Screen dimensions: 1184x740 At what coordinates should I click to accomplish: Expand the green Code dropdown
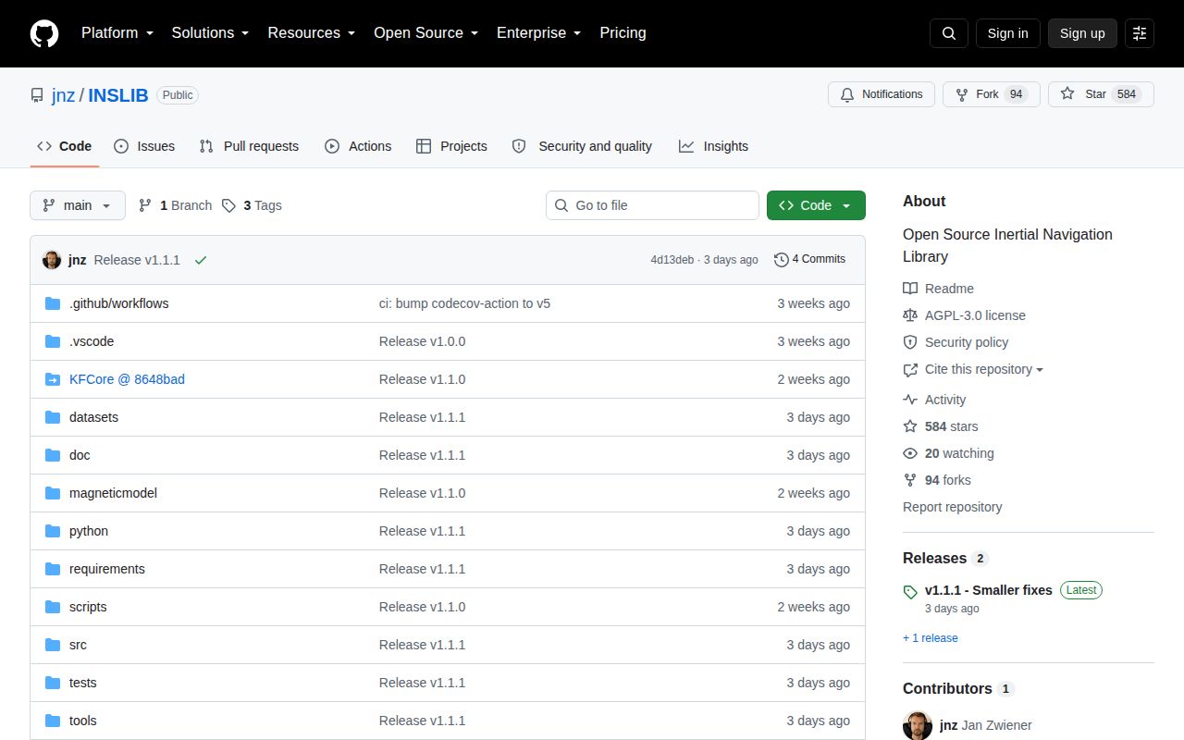coord(816,205)
